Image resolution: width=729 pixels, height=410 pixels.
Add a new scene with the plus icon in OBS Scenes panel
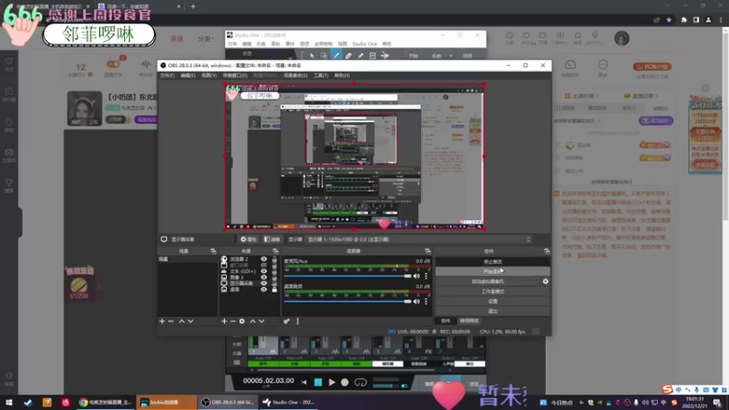point(162,322)
